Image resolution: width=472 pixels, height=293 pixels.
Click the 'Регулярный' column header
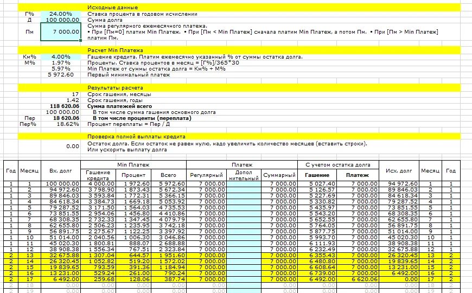pyautogui.click(x=206, y=175)
